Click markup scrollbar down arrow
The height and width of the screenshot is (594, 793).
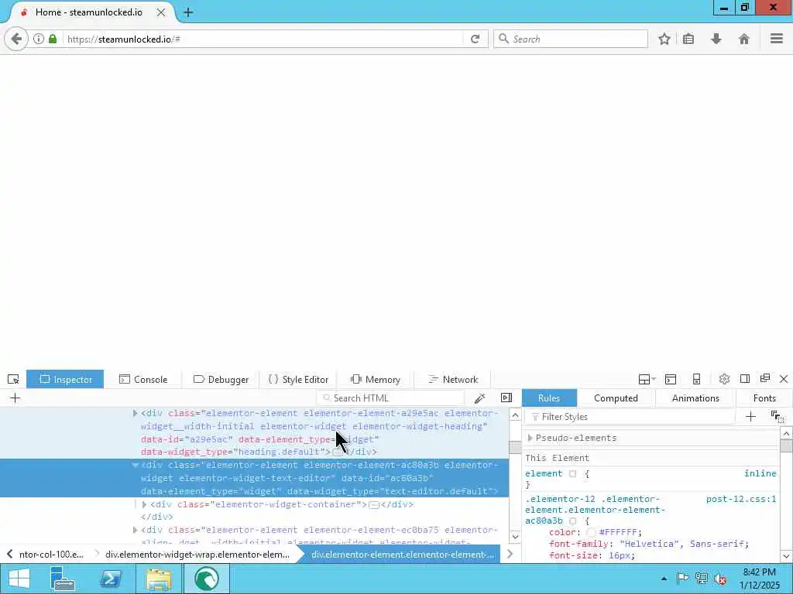pos(515,537)
